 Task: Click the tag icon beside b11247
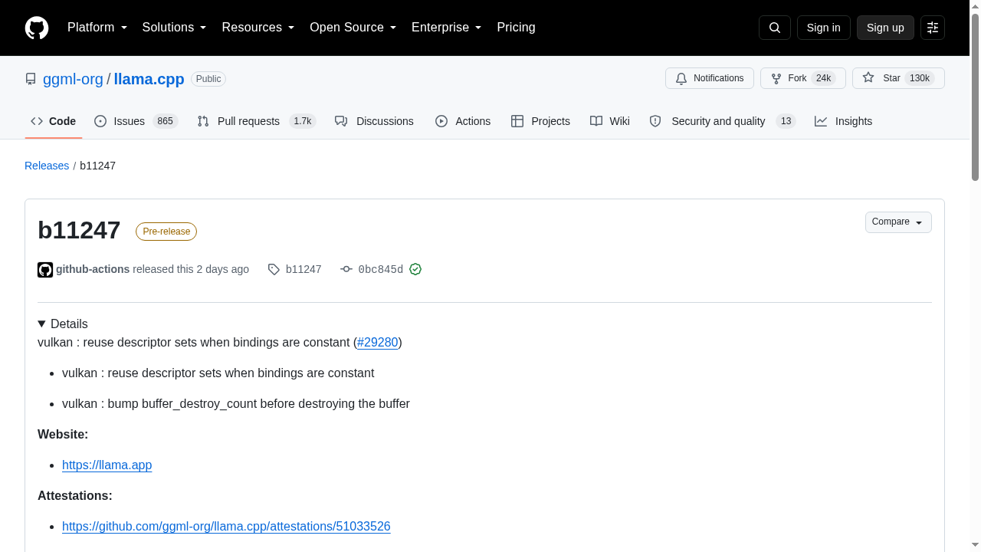coord(274,269)
